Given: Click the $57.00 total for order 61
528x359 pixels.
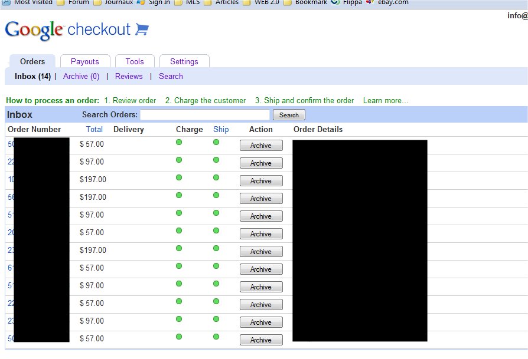Looking at the screenshot, I should click(x=92, y=268).
